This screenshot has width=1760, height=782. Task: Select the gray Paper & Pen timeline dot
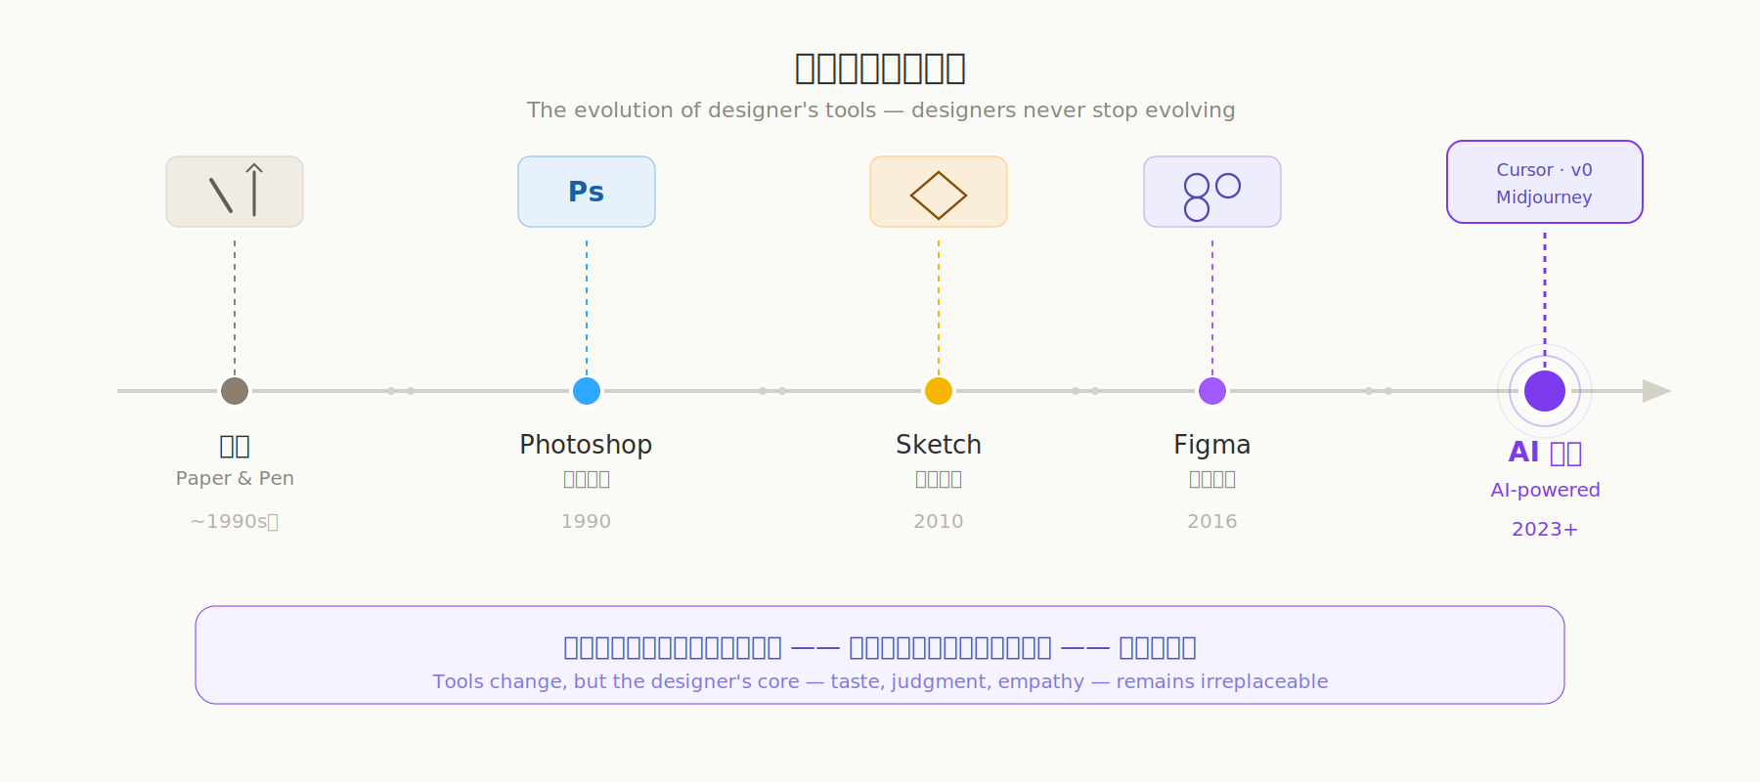point(235,391)
